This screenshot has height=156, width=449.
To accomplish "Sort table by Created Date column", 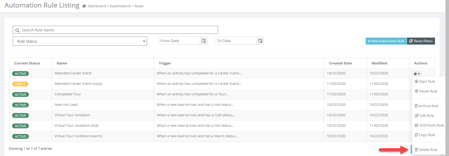I will coord(340,63).
